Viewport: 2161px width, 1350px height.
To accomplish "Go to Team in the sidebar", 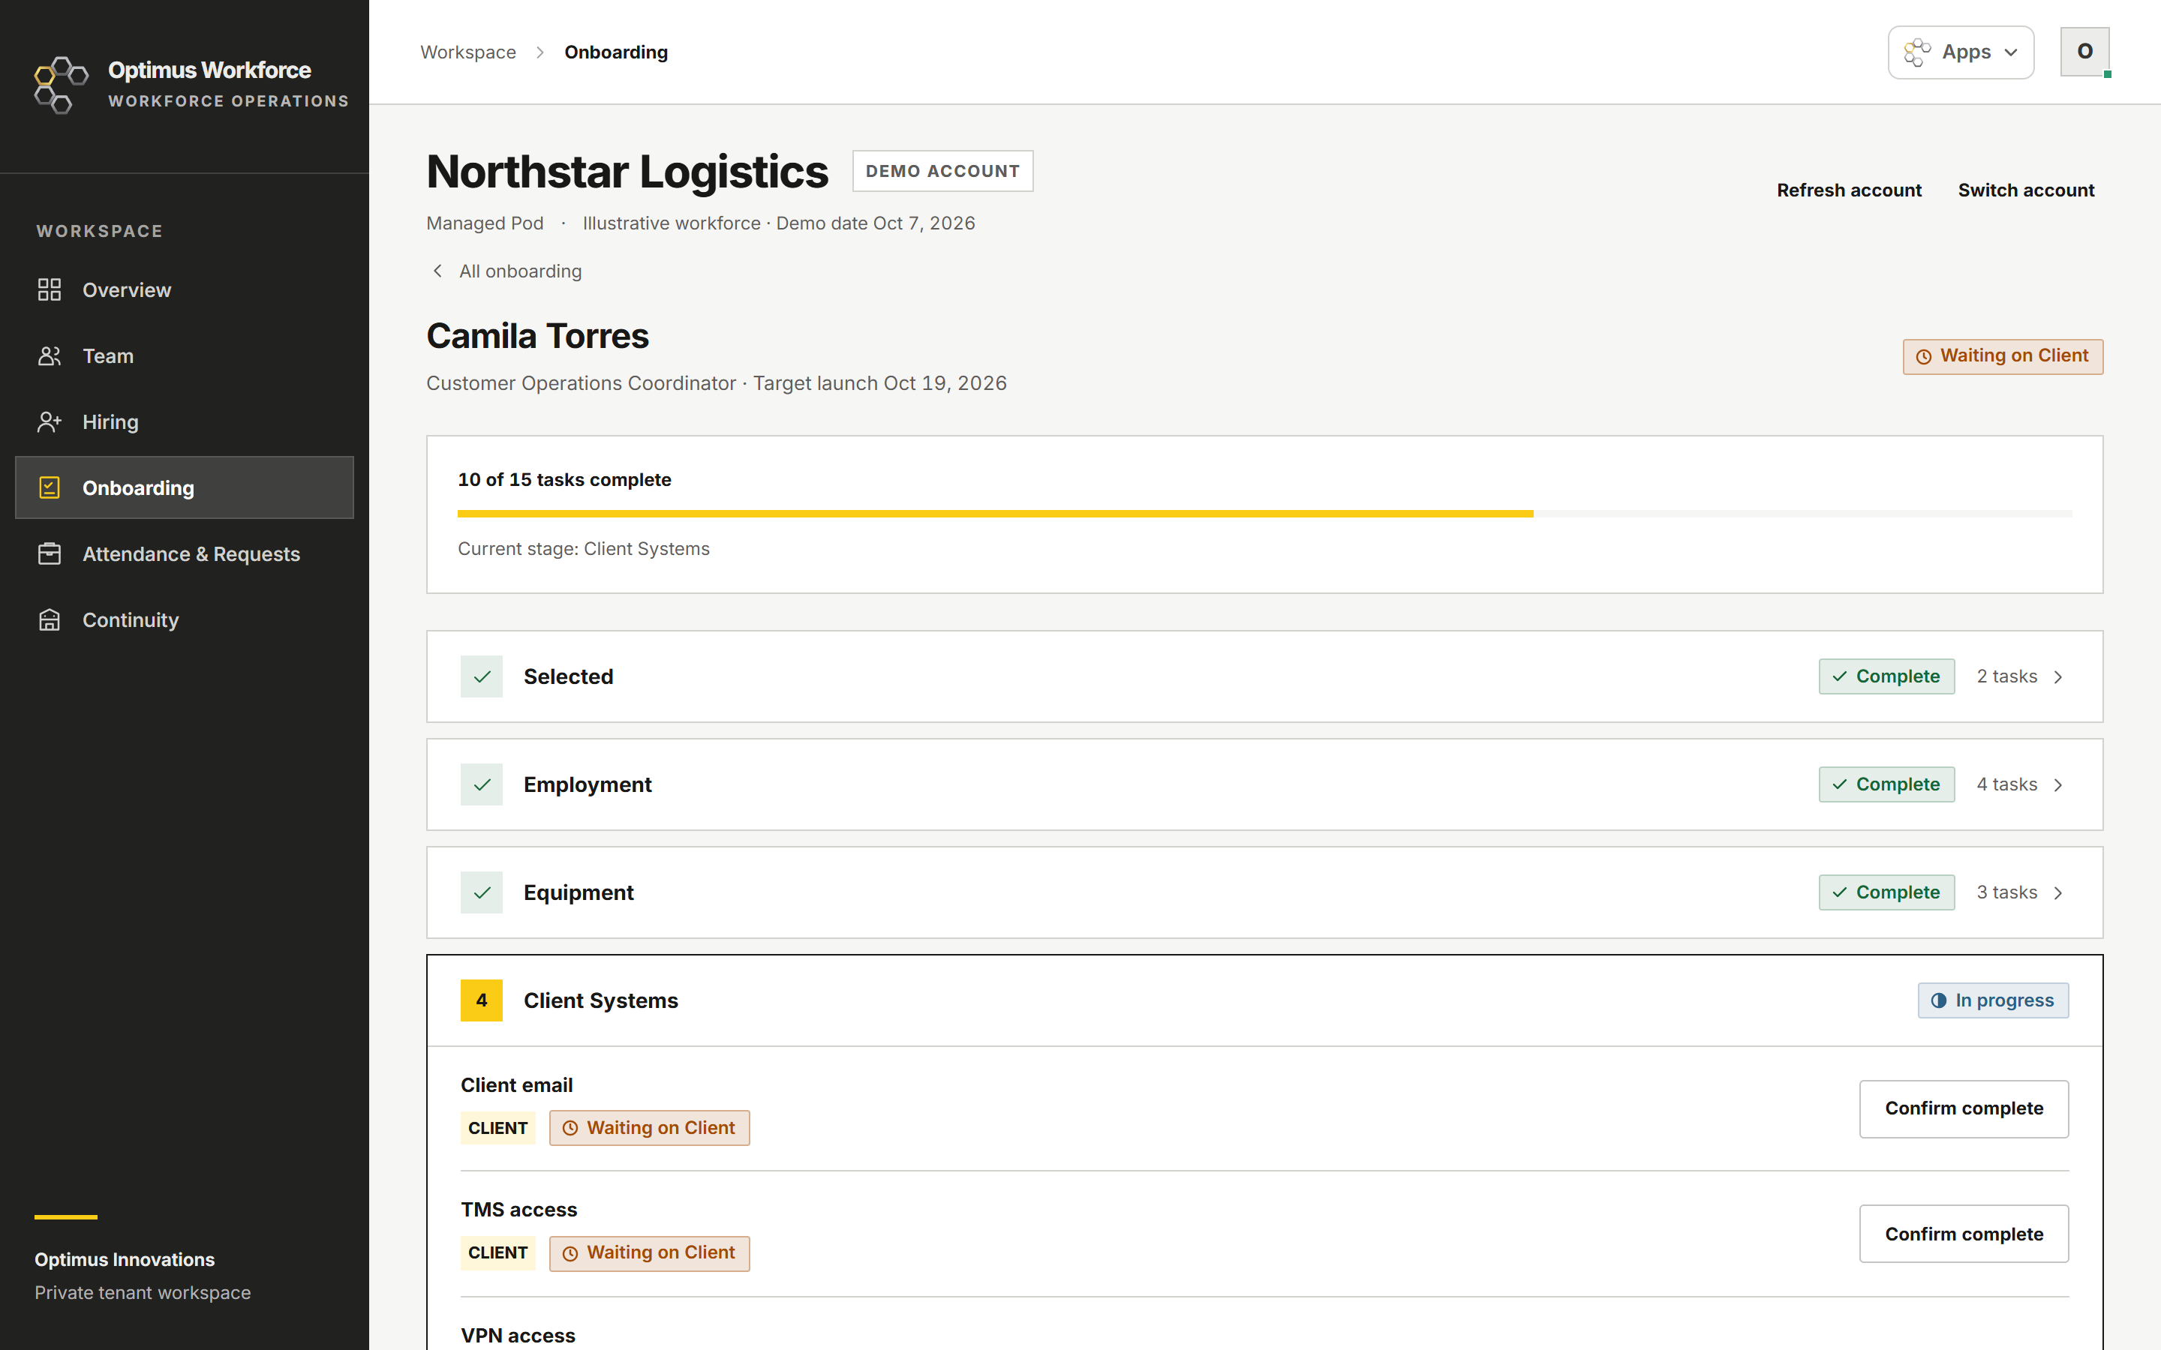I will [185, 356].
